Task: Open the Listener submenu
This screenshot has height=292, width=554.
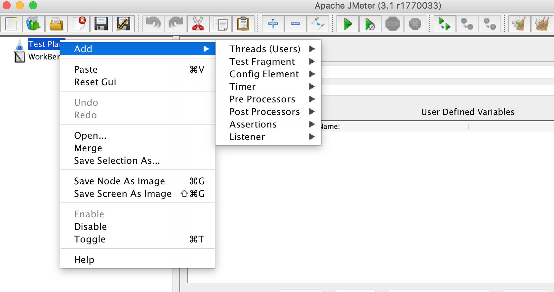Action: tap(247, 137)
